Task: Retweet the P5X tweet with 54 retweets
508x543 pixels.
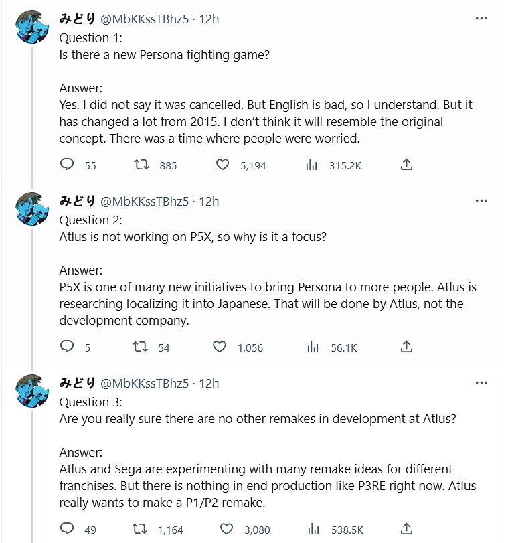Action: point(141,347)
